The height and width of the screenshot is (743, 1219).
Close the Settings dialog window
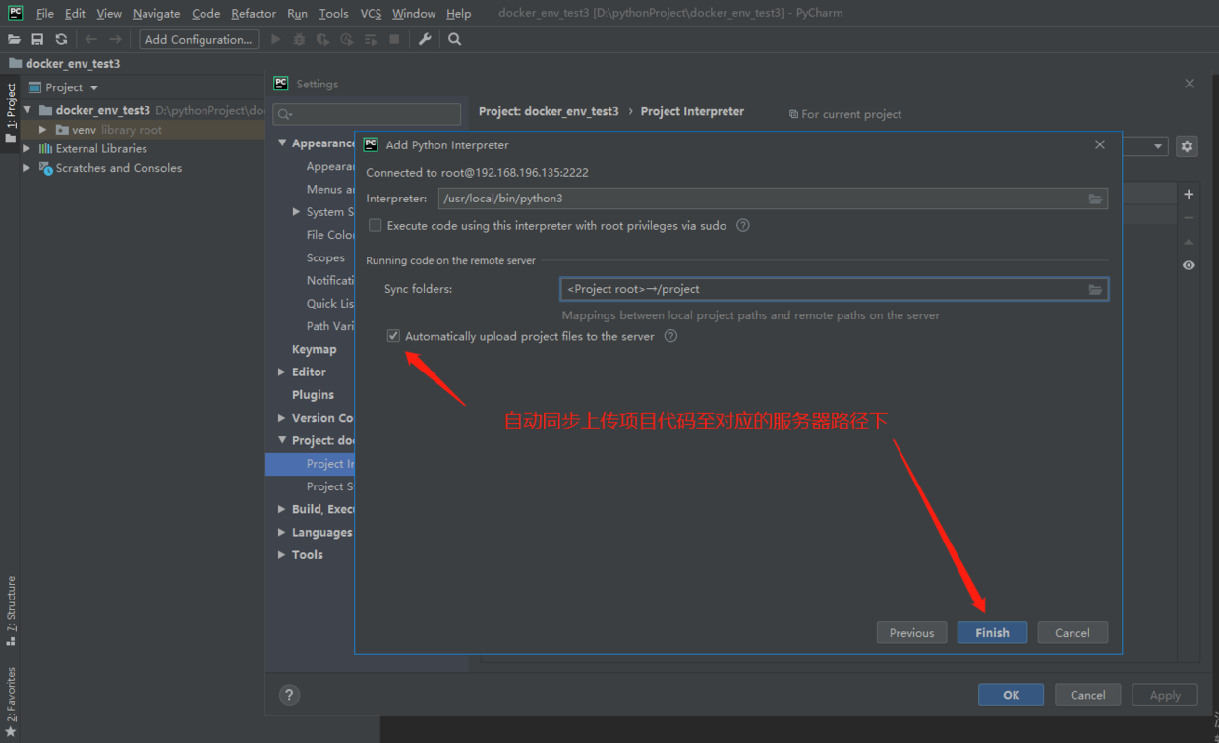[x=1190, y=84]
